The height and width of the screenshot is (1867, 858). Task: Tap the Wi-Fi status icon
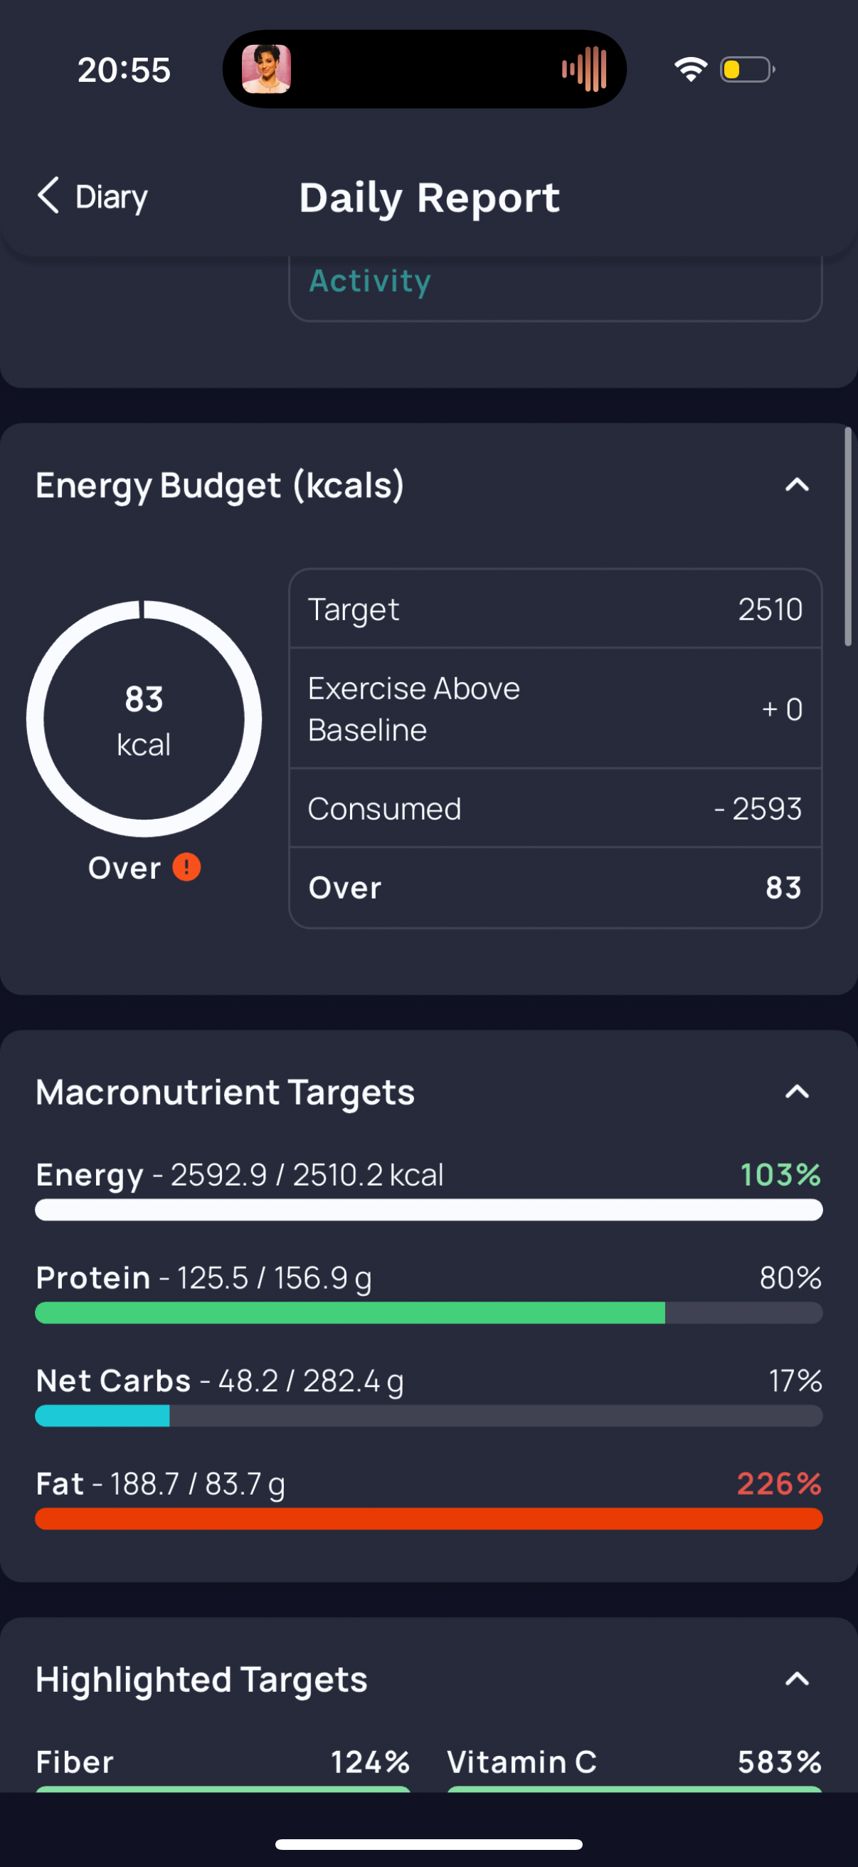click(691, 70)
